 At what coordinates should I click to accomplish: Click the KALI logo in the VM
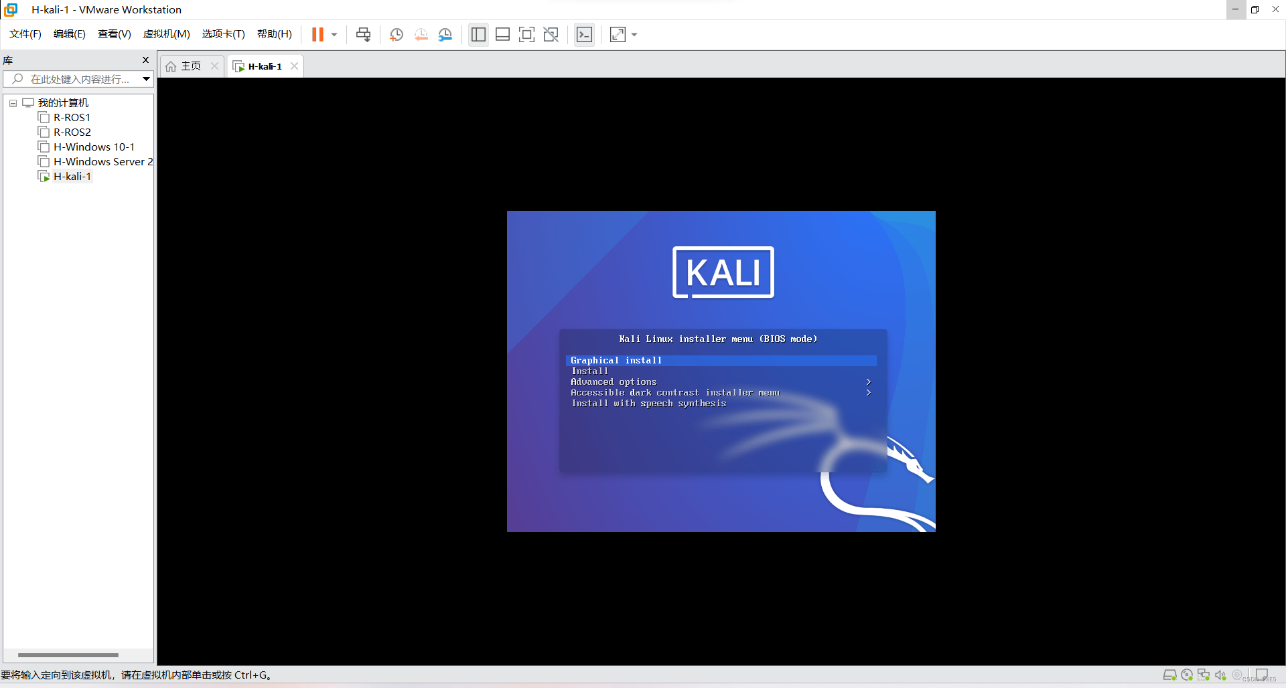[723, 272]
